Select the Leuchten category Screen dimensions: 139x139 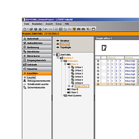(37, 73)
